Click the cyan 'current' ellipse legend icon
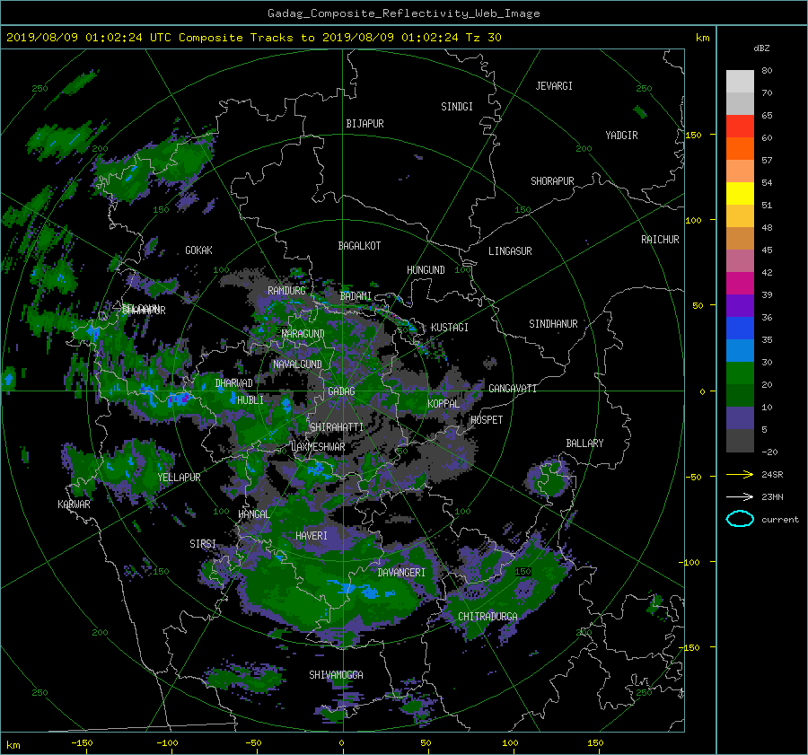 tap(740, 519)
